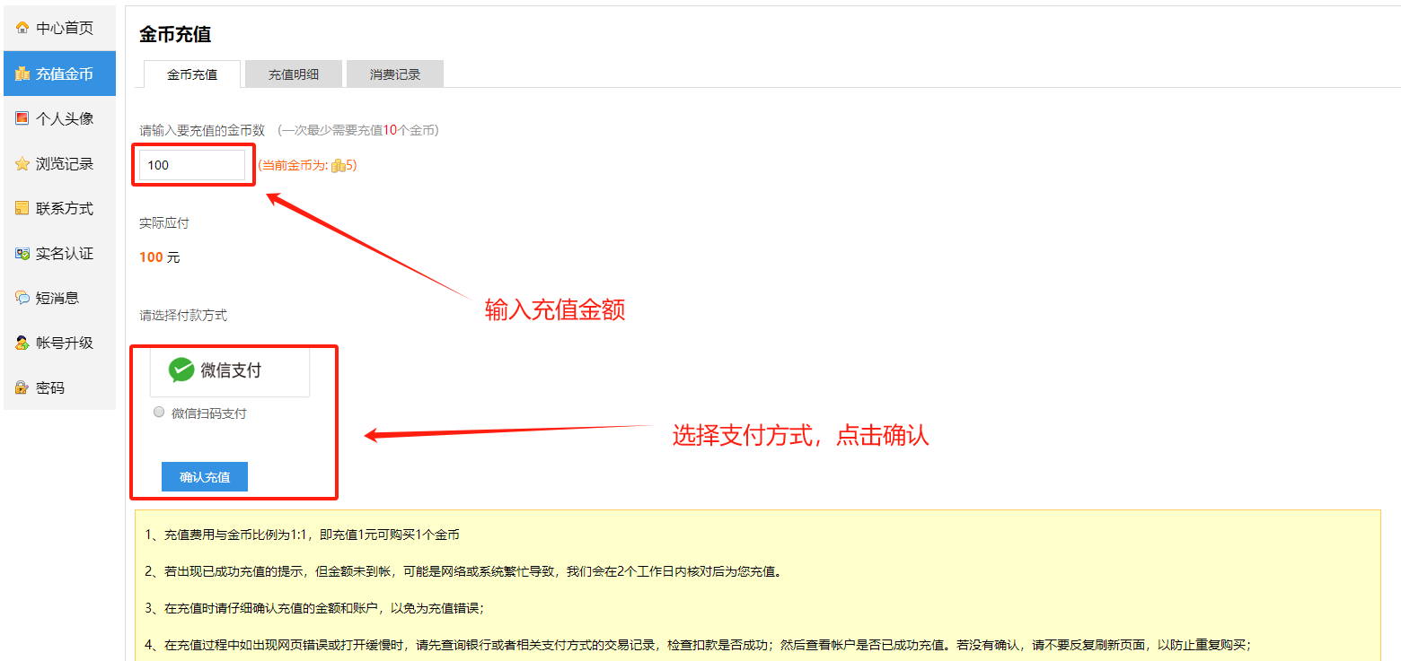Click the coin amount input field
This screenshot has height=661, width=1401.
click(x=191, y=165)
